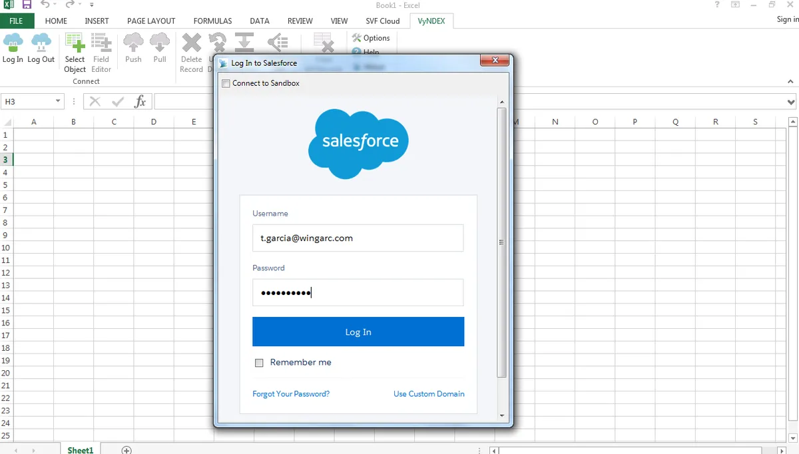The width and height of the screenshot is (799, 454).
Task: Click the Log In to Salesforce title icon
Action: click(x=224, y=63)
